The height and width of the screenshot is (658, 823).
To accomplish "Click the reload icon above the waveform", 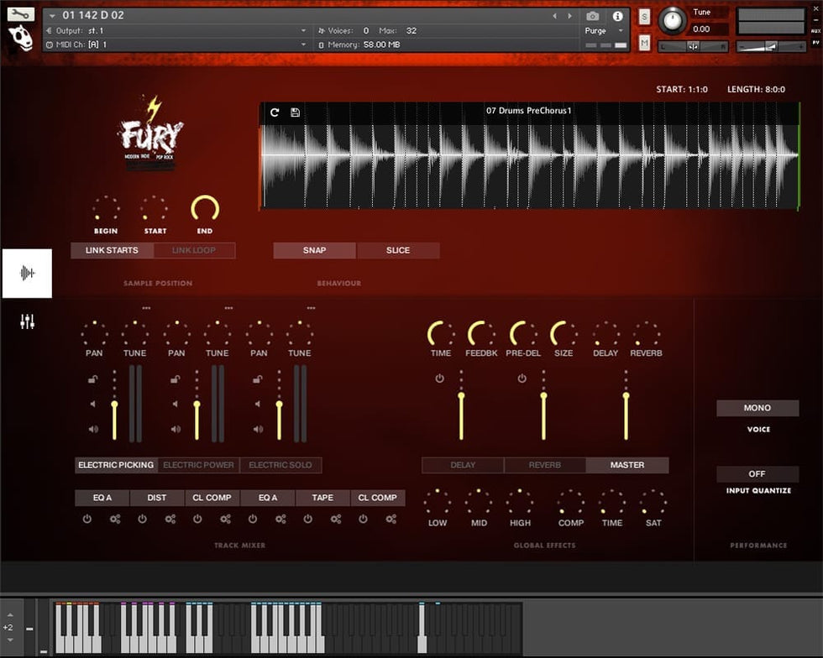I will point(275,112).
